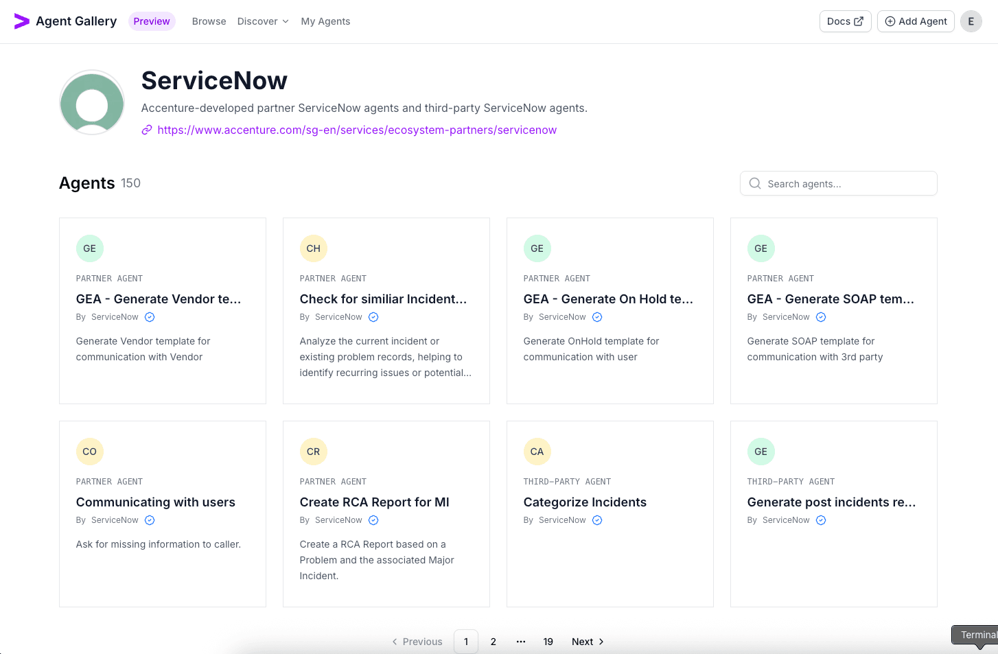
Task: Click the CO avatar on Communicating with users card
Action: pyautogui.click(x=89, y=452)
